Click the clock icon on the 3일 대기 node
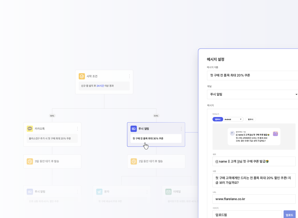 pyautogui.click(x=30, y=161)
